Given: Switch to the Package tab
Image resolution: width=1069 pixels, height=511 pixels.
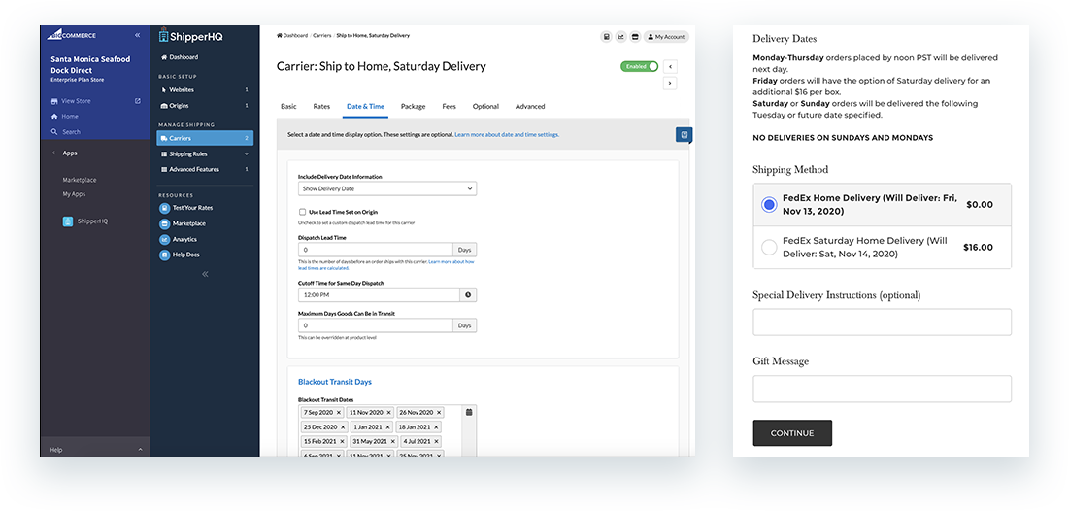Looking at the screenshot, I should tap(413, 106).
